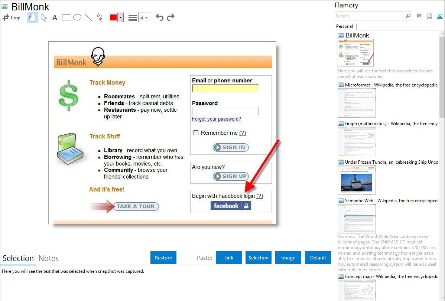Click the snapshot icon beside Concept map
The height and width of the screenshot is (301, 445).
341,277
